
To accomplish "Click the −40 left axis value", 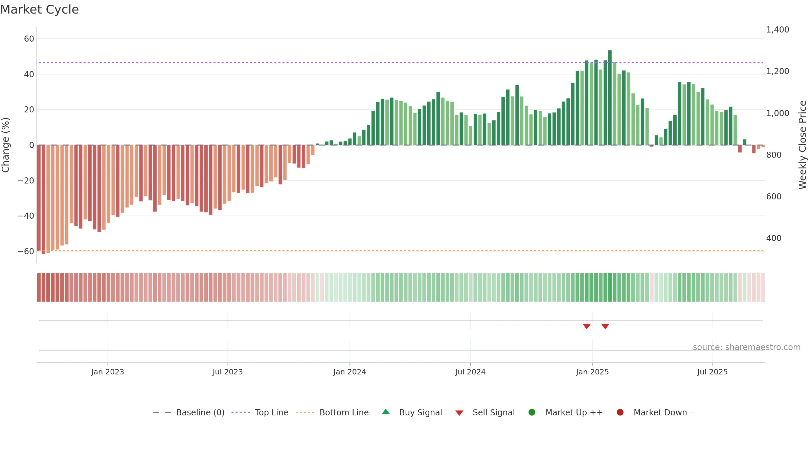I will point(26,216).
